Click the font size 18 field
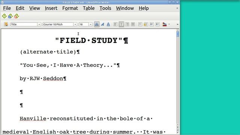 (x=84, y=24)
